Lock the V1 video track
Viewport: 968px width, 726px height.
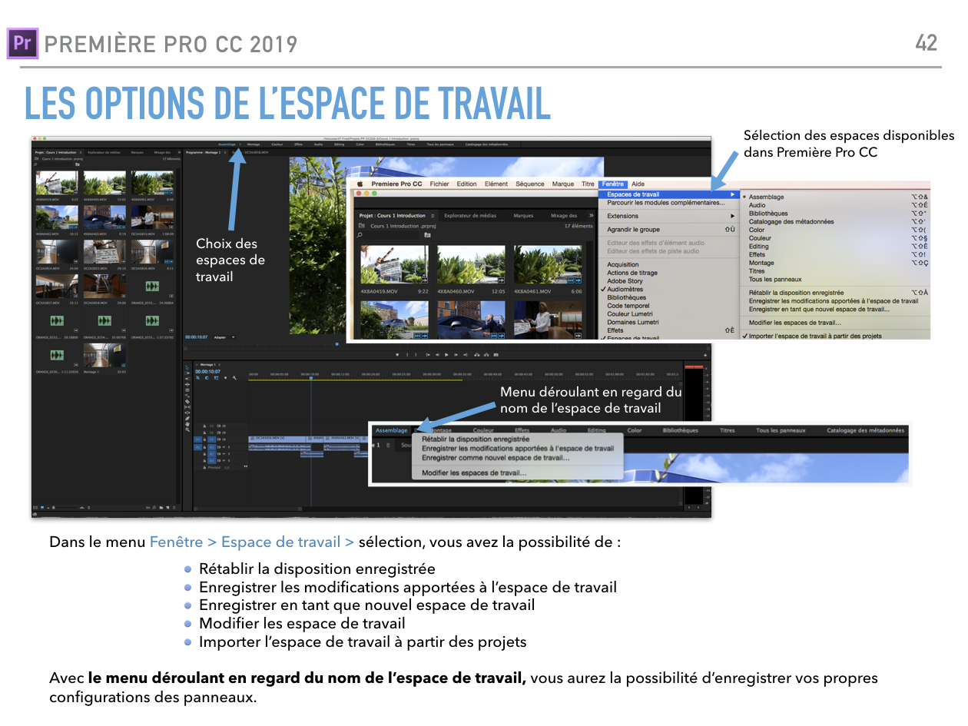click(x=204, y=439)
